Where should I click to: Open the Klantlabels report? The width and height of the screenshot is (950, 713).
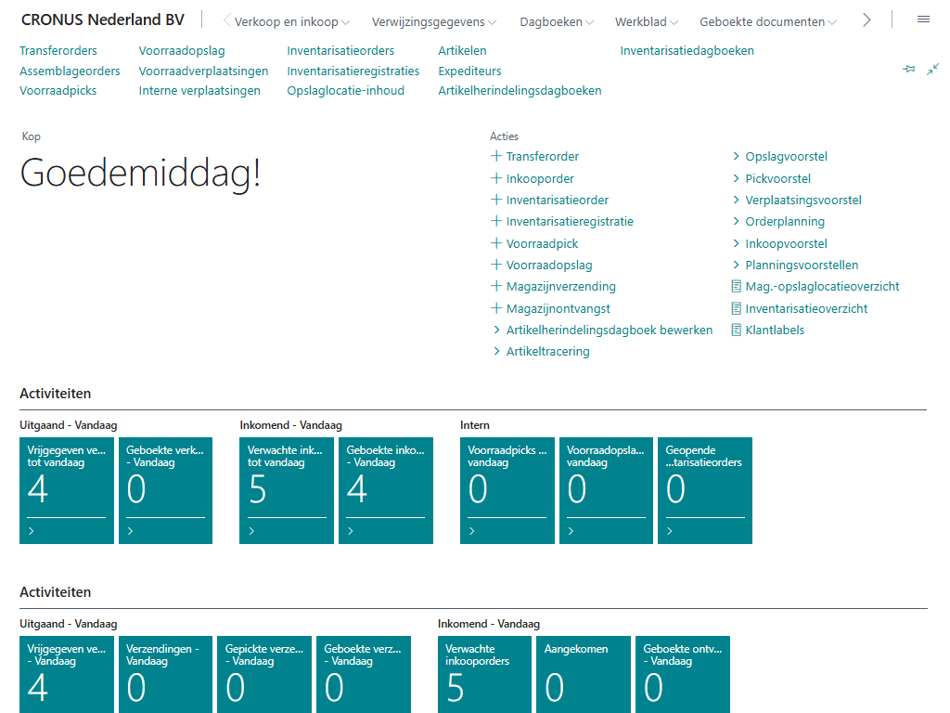(x=775, y=331)
